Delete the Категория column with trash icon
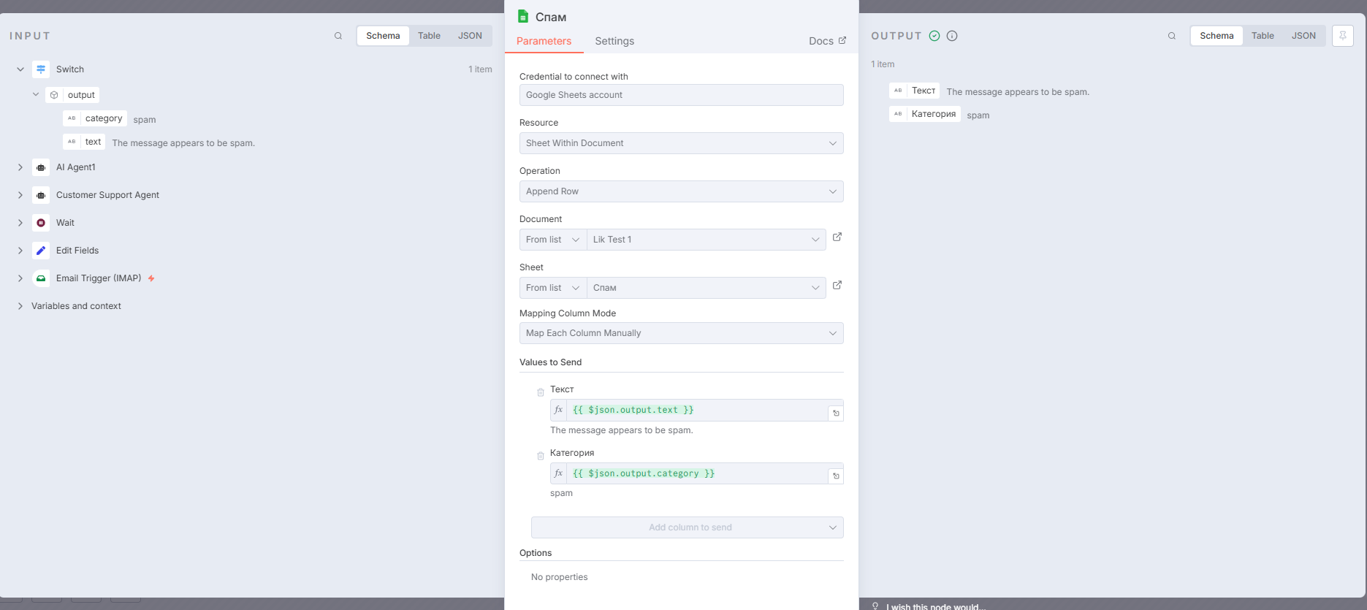 pyautogui.click(x=541, y=456)
